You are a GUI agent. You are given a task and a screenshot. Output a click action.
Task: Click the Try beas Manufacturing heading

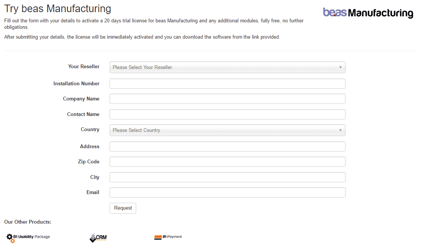point(57,8)
